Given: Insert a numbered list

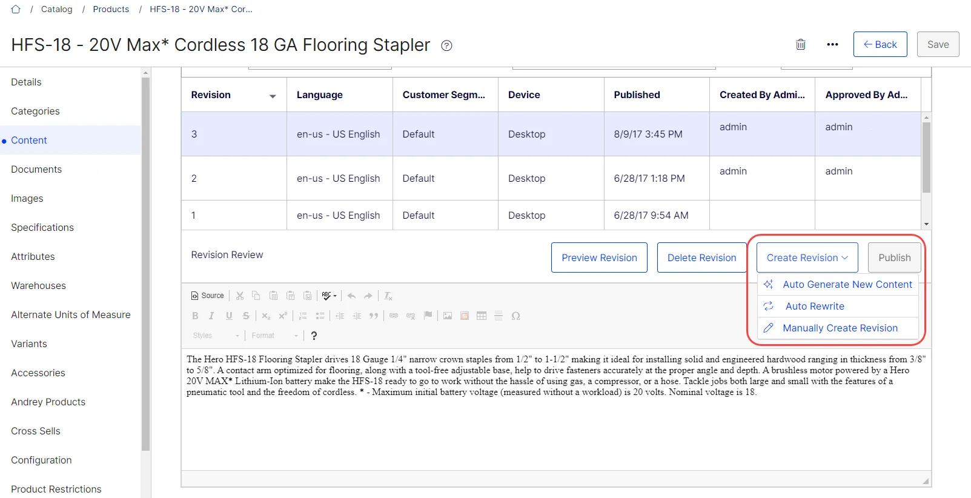Looking at the screenshot, I should click(303, 316).
